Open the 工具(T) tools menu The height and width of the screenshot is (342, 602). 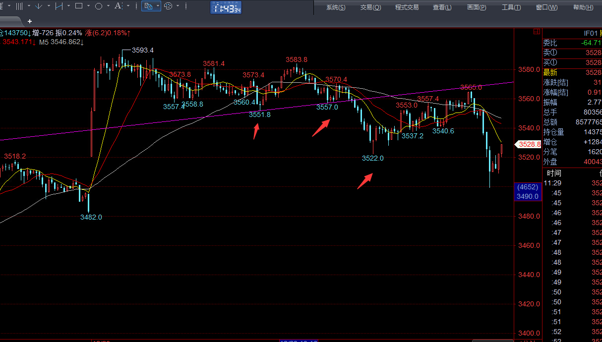[511, 7]
